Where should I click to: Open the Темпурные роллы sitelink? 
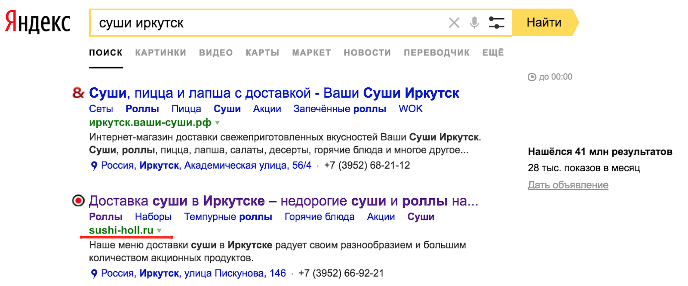(x=228, y=217)
